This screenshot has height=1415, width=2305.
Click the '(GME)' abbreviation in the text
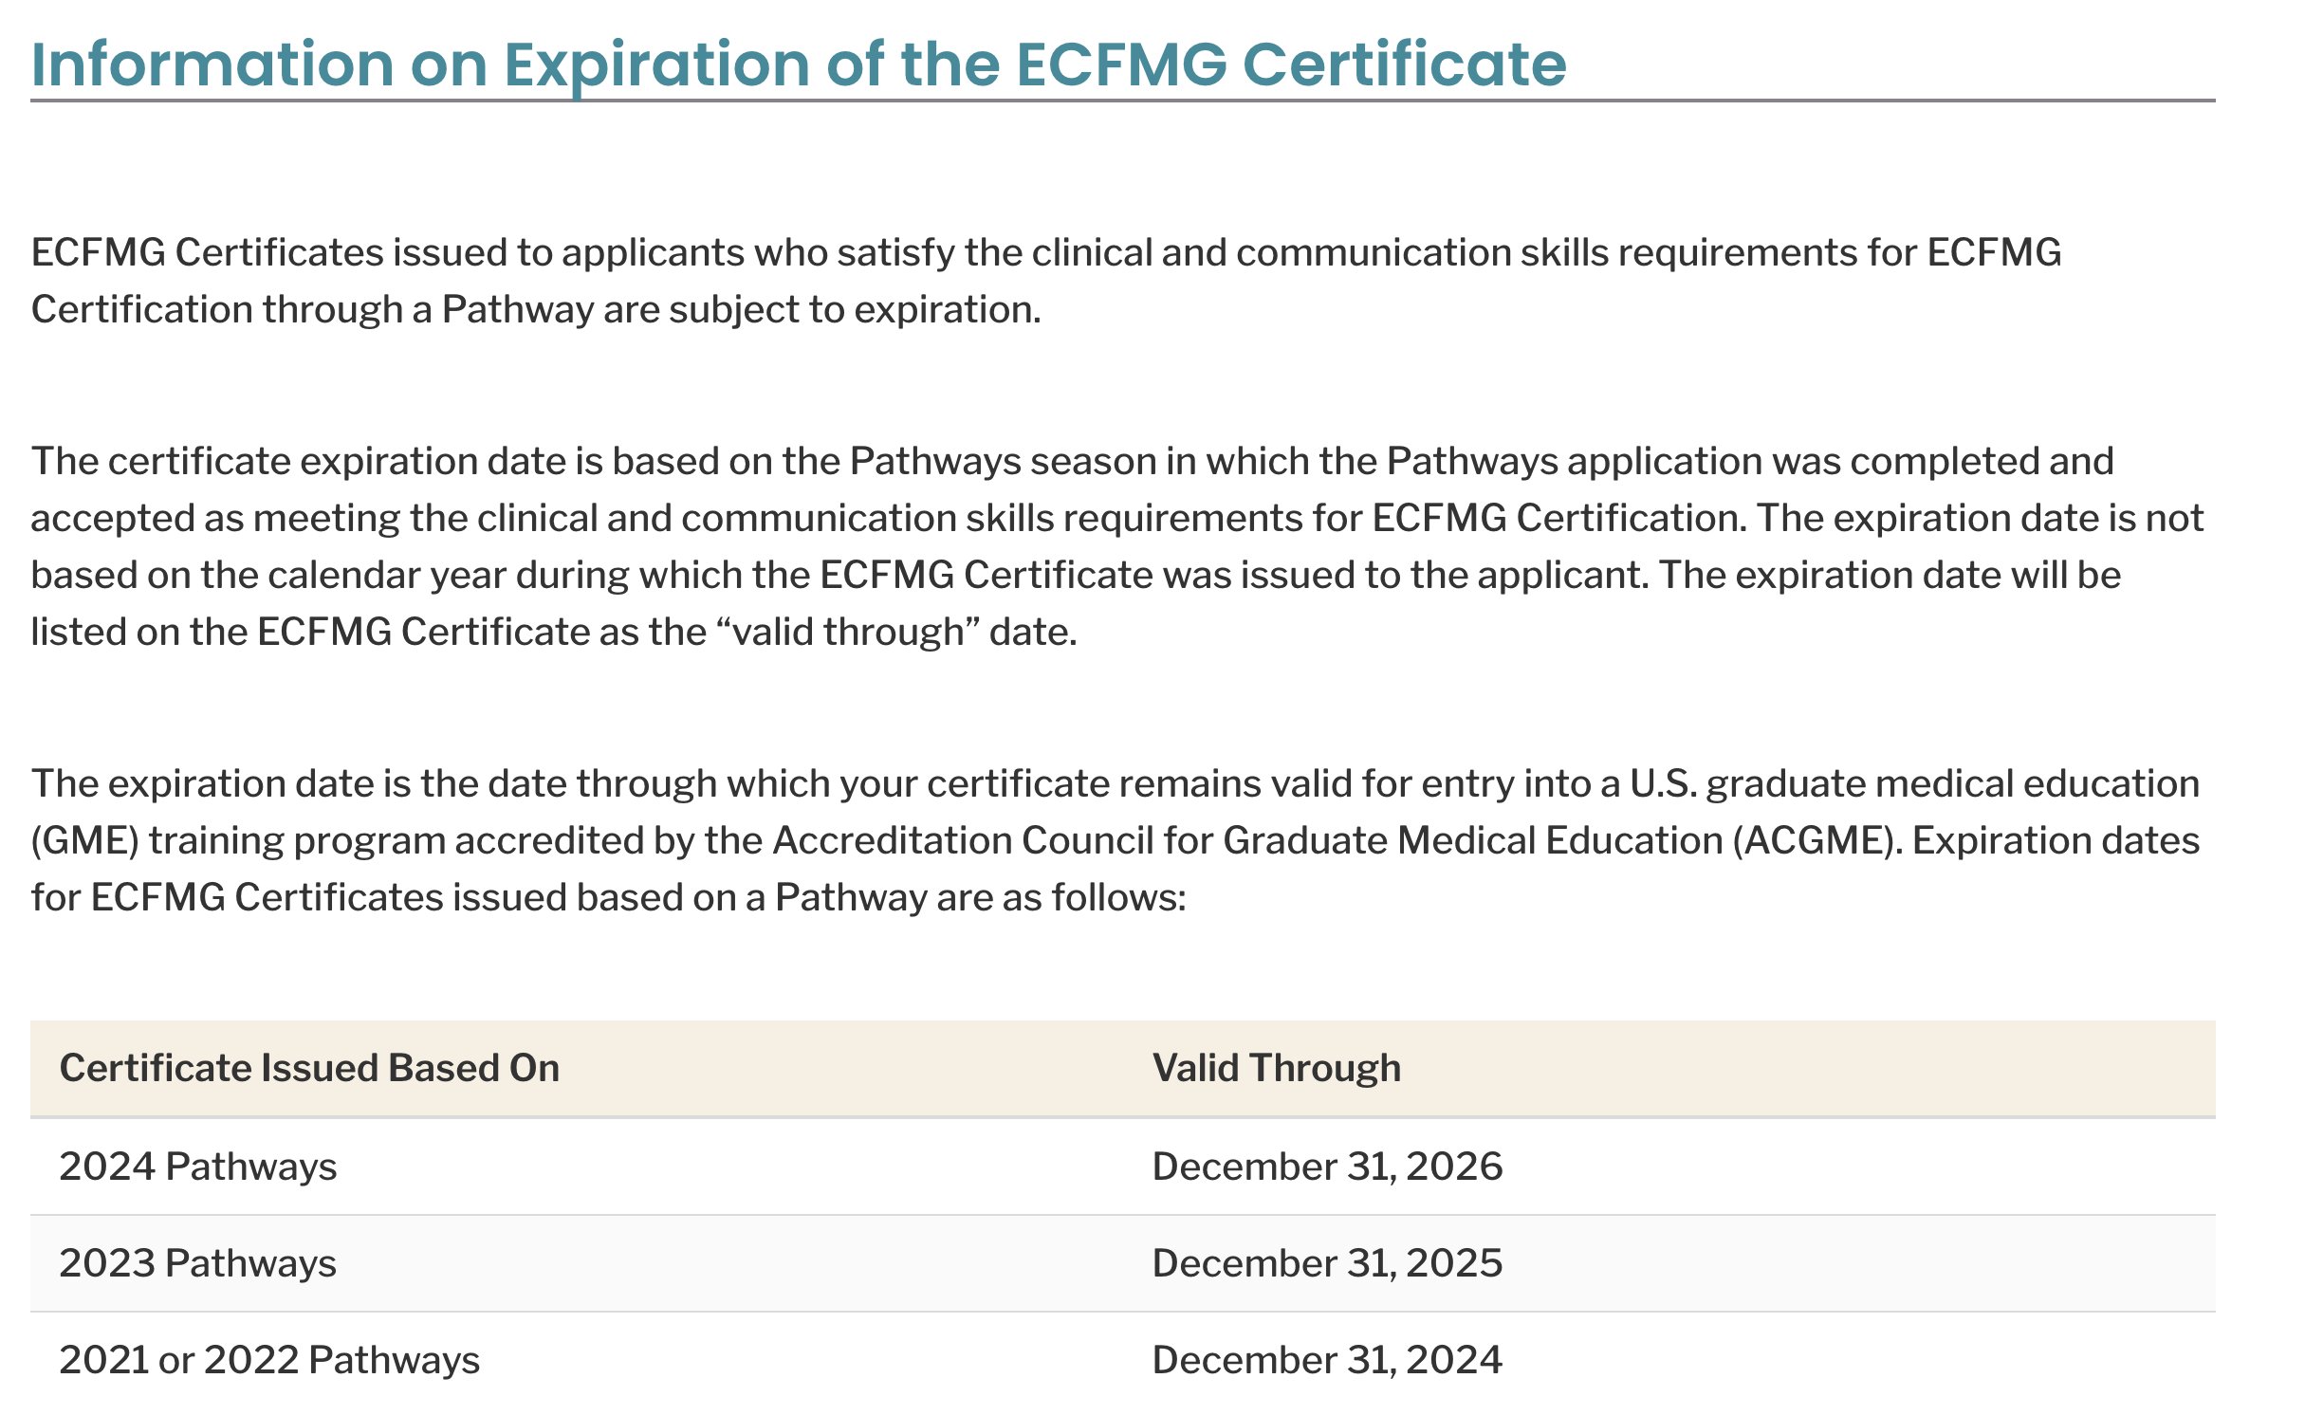click(x=85, y=841)
